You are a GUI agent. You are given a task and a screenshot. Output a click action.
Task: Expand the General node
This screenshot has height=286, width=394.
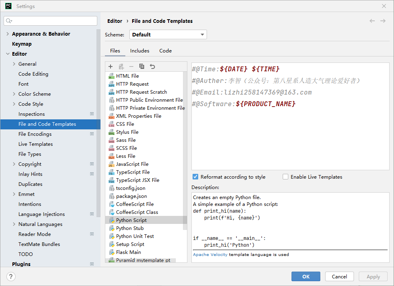[14, 64]
